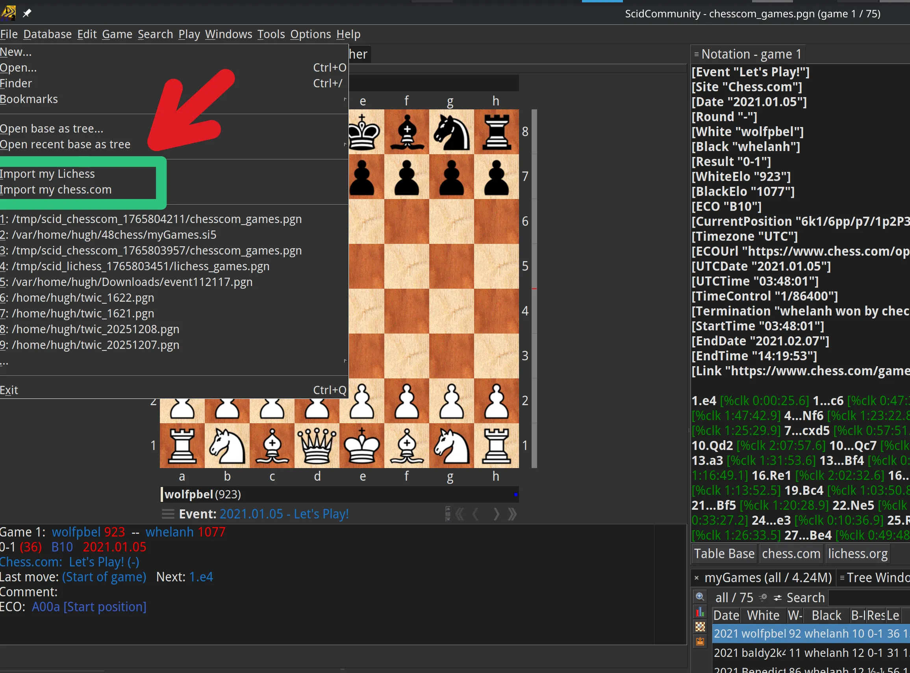
Task: Click the white rook on a1
Action: tap(182, 446)
